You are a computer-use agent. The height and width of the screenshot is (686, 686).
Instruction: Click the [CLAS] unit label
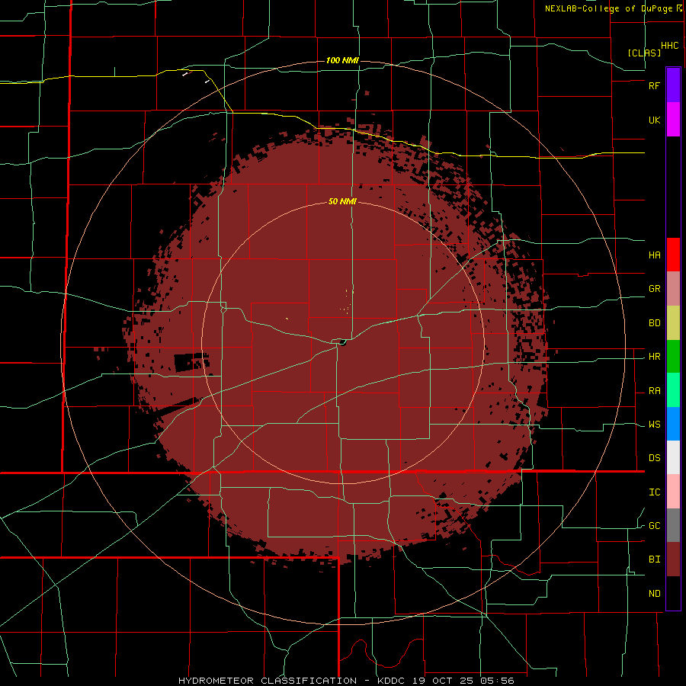click(644, 53)
